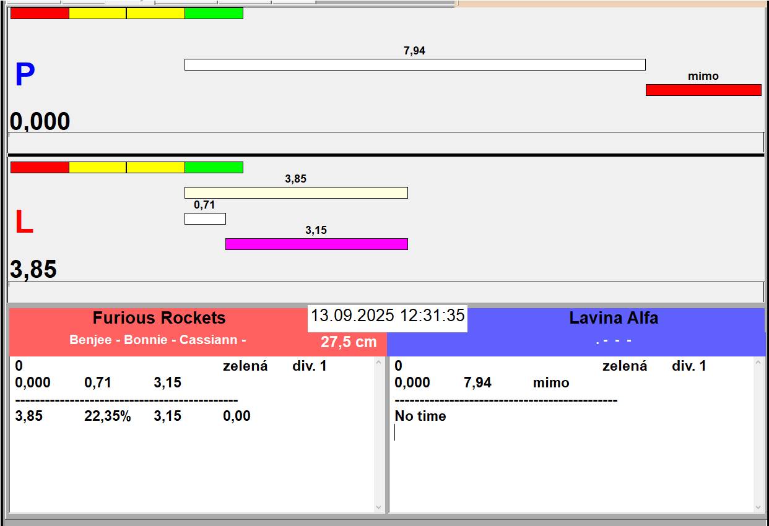Select the small 0,71 time bar

(205, 219)
